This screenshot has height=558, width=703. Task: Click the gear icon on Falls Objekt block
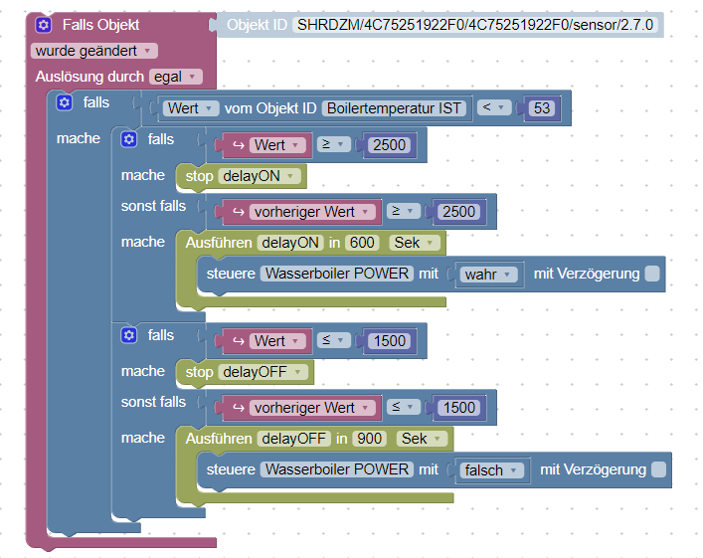click(44, 25)
